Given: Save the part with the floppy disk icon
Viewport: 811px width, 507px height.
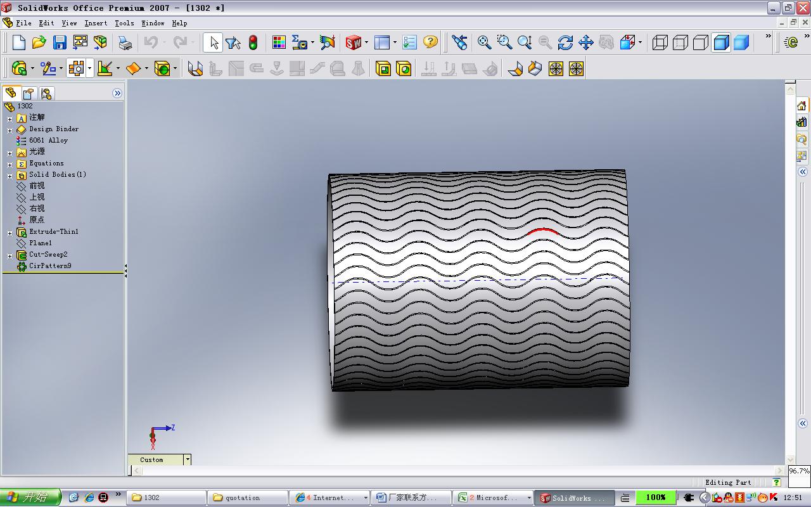Looking at the screenshot, I should pos(60,42).
